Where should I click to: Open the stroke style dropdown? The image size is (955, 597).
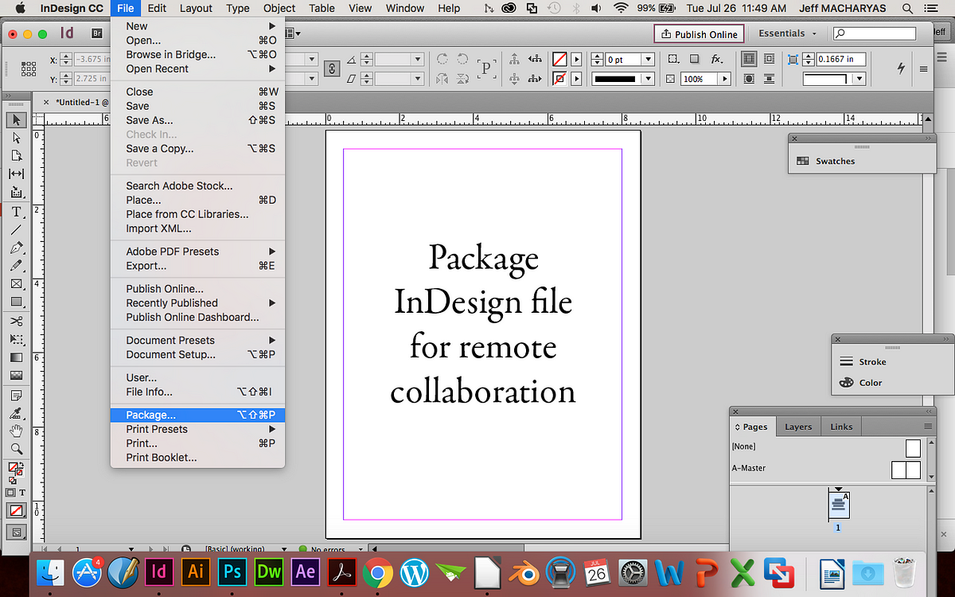(648, 78)
